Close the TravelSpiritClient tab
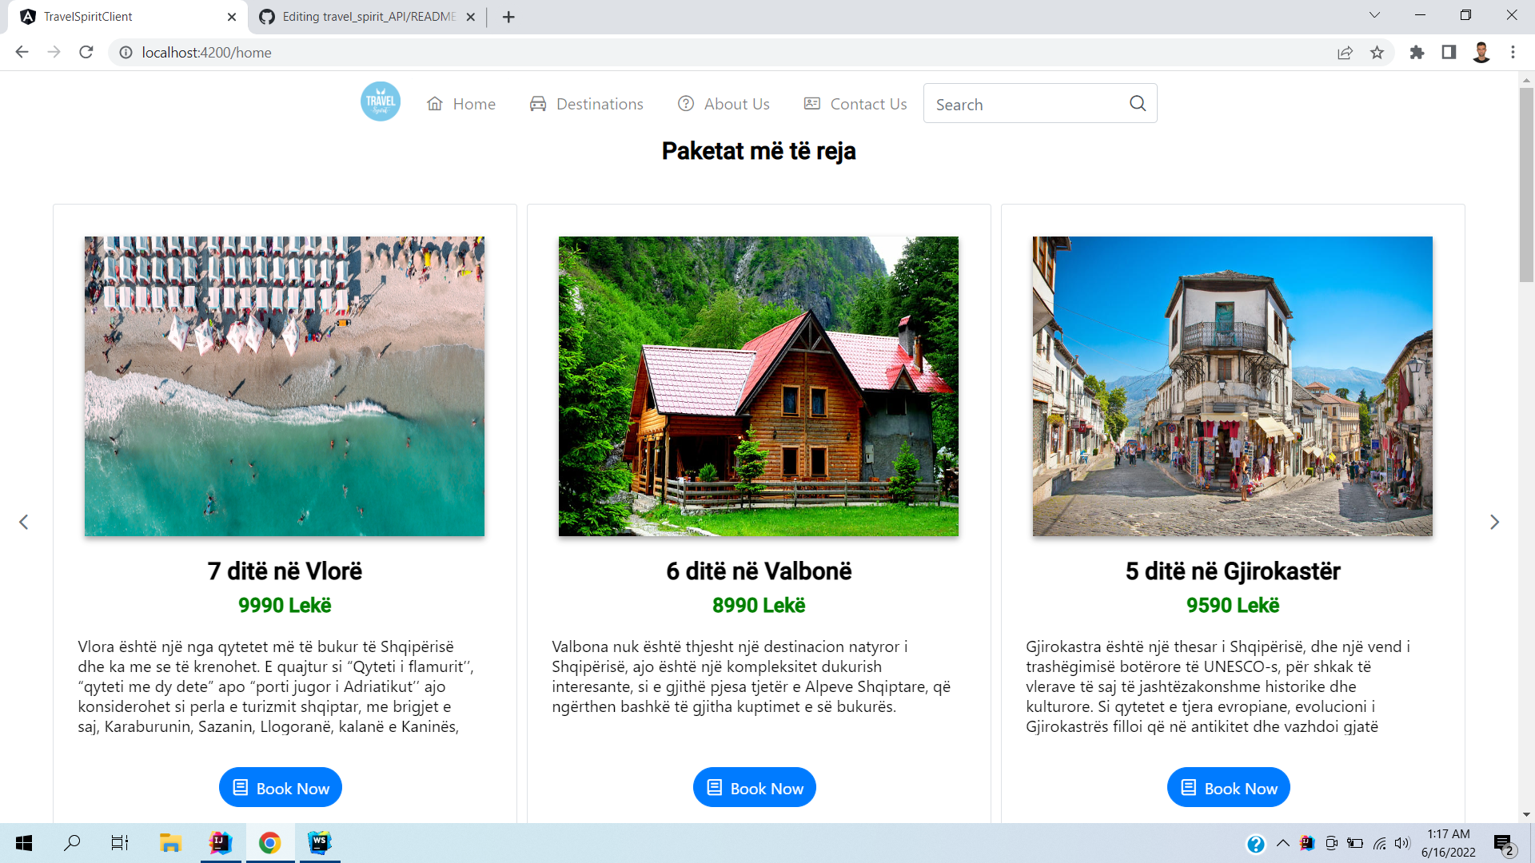1535x863 pixels. pos(232,17)
